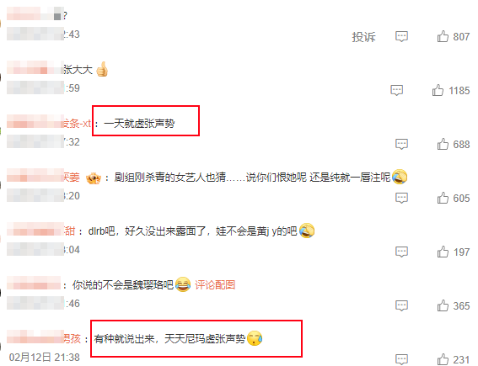Open reply for the 张大大 comment
Image resolution: width=478 pixels, height=366 pixels.
(396, 90)
